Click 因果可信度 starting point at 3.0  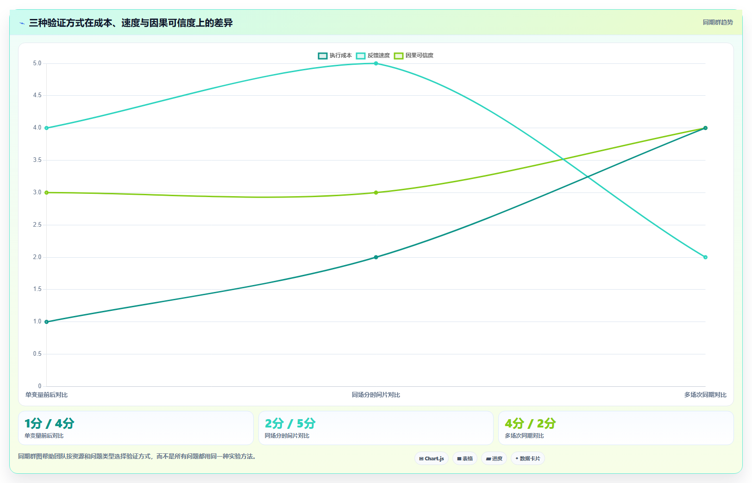coord(46,192)
